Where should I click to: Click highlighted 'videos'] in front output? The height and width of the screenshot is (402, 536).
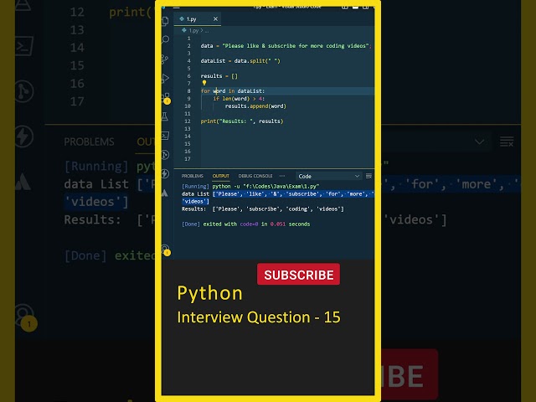coord(195,201)
